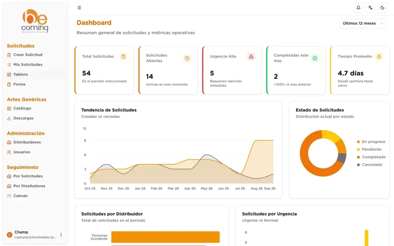Click the +100% vs mes anterior text
Image resolution: width=394 pixels, height=246 pixels.
click(x=292, y=84)
